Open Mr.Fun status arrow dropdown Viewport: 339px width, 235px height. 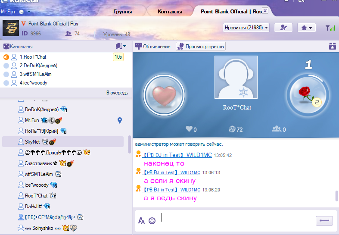tap(29, 12)
